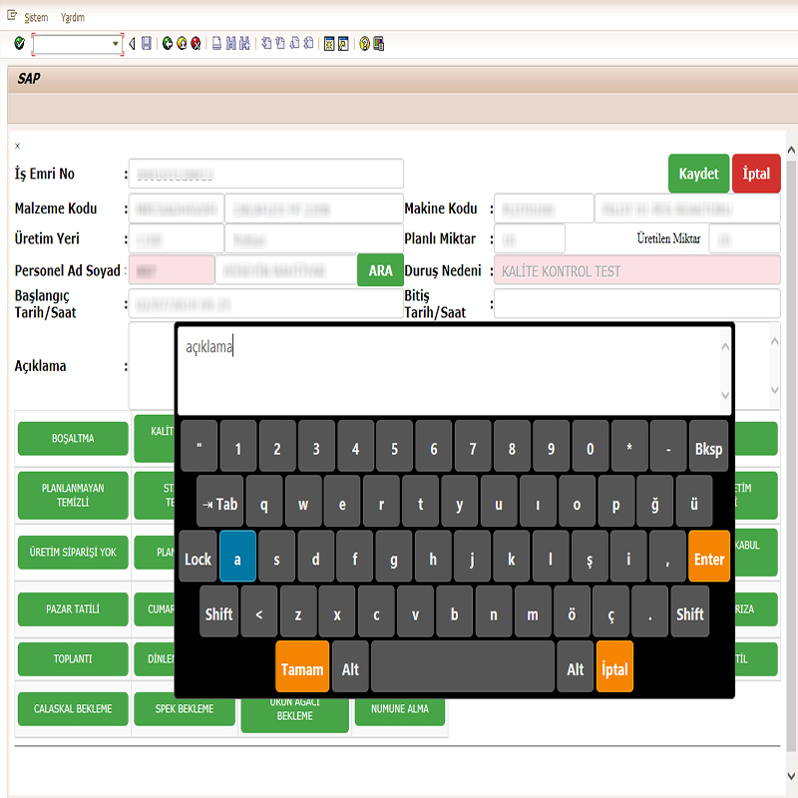Click the Duruş Nedeni field
798x798 pixels.
637,270
